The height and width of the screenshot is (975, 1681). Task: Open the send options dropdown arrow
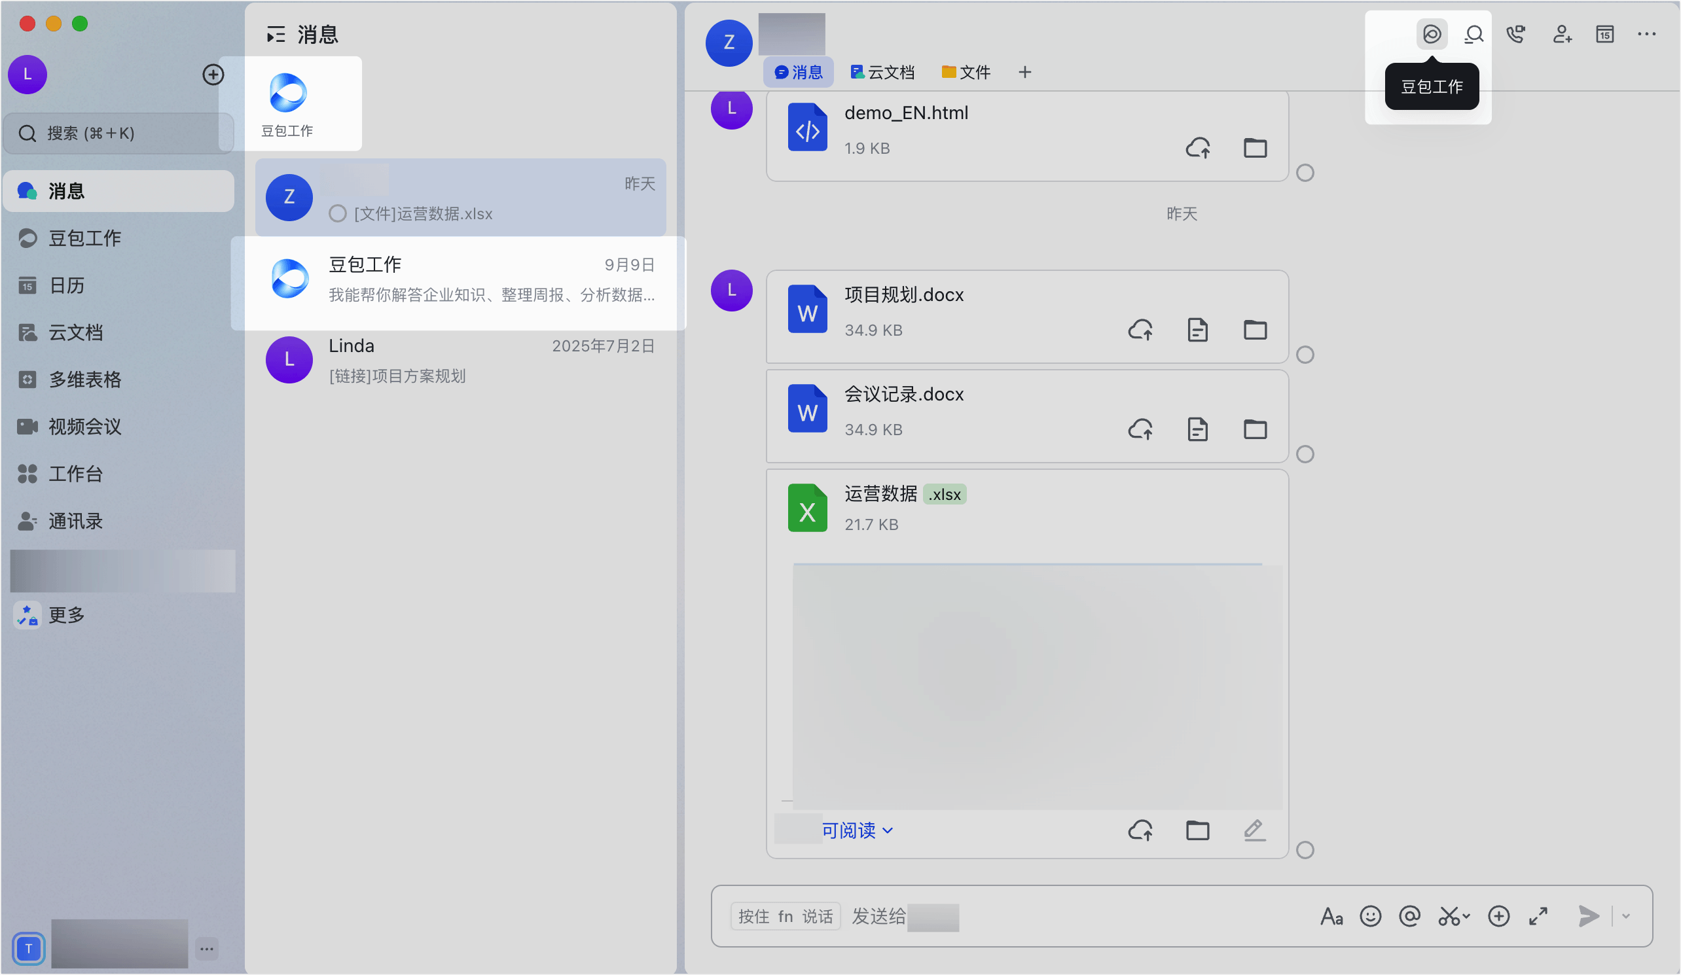[x=1625, y=916]
